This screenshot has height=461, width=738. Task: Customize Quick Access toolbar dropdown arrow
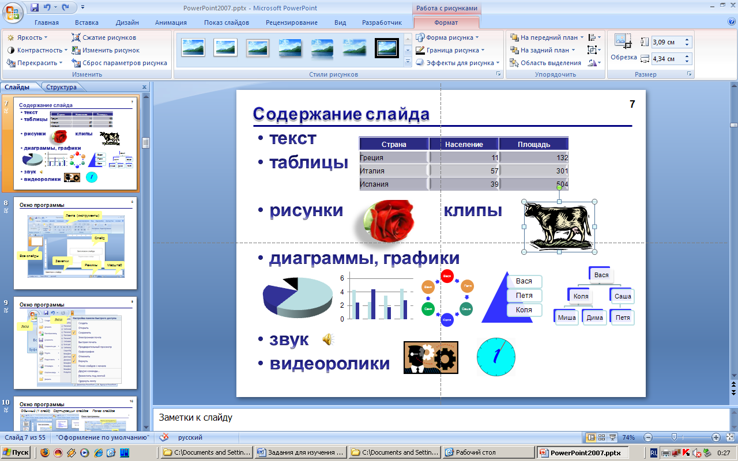83,7
